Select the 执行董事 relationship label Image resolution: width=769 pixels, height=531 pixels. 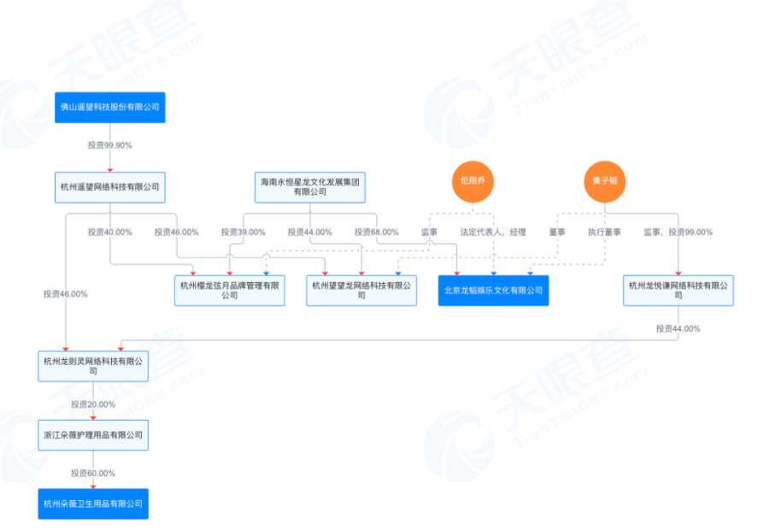tap(604, 232)
